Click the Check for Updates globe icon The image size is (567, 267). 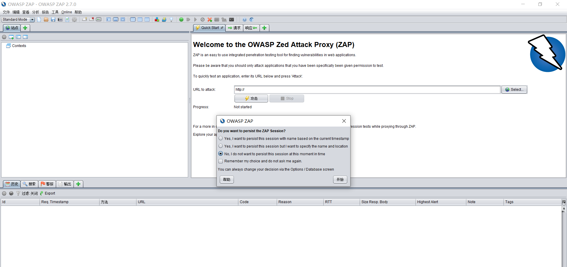164,20
